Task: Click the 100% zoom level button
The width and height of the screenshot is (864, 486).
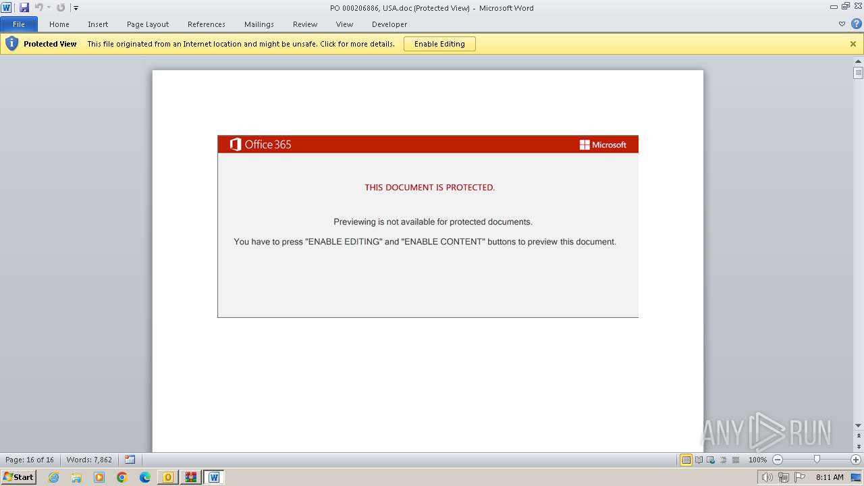Action: (x=757, y=460)
